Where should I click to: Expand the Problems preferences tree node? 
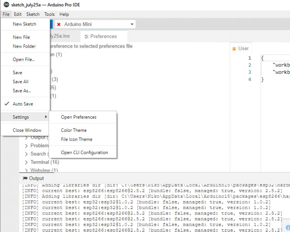[x=26, y=146]
